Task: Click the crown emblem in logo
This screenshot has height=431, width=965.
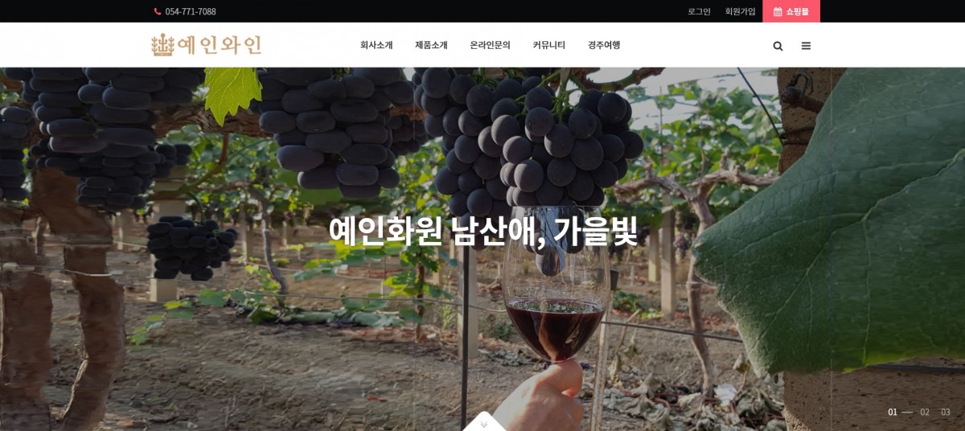Action: point(163,45)
